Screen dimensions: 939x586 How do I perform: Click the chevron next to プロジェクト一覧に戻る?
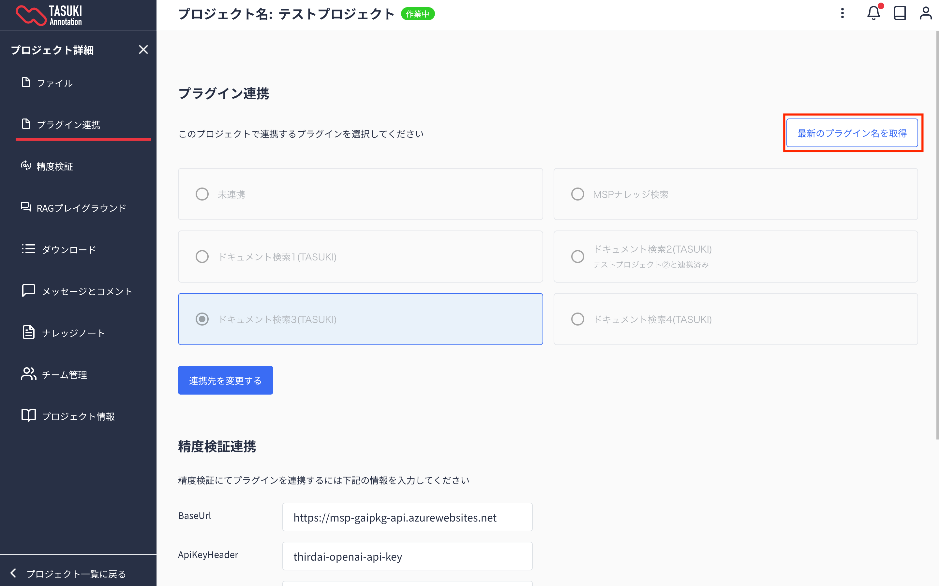[13, 573]
